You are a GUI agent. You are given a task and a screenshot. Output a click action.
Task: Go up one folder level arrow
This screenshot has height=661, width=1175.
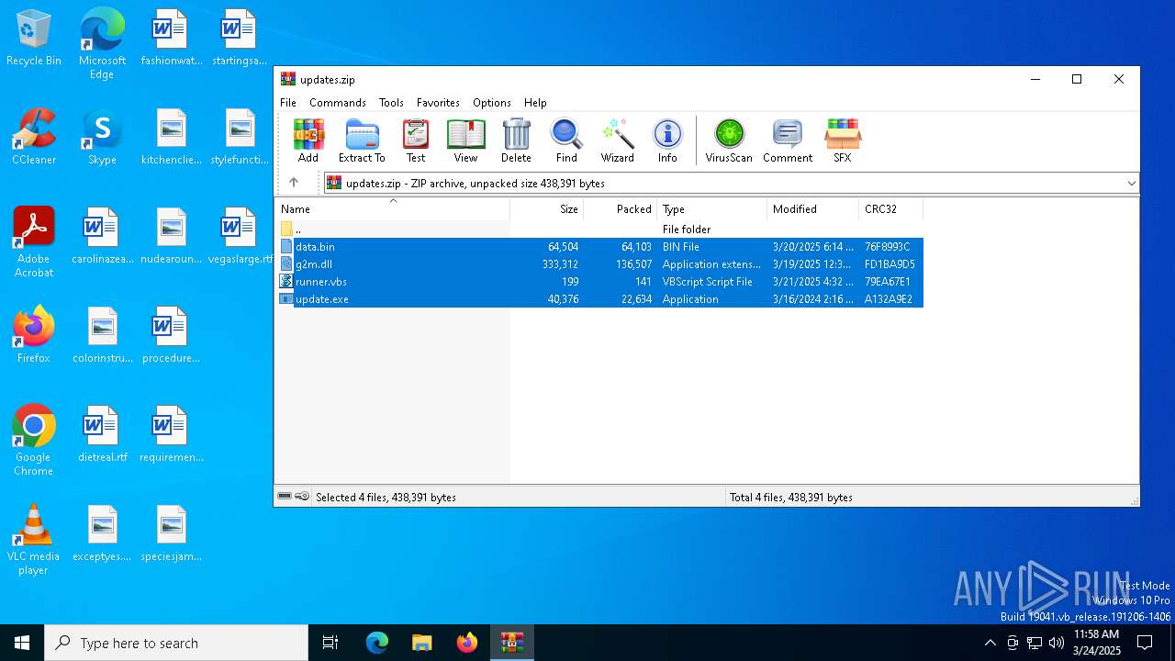click(294, 183)
